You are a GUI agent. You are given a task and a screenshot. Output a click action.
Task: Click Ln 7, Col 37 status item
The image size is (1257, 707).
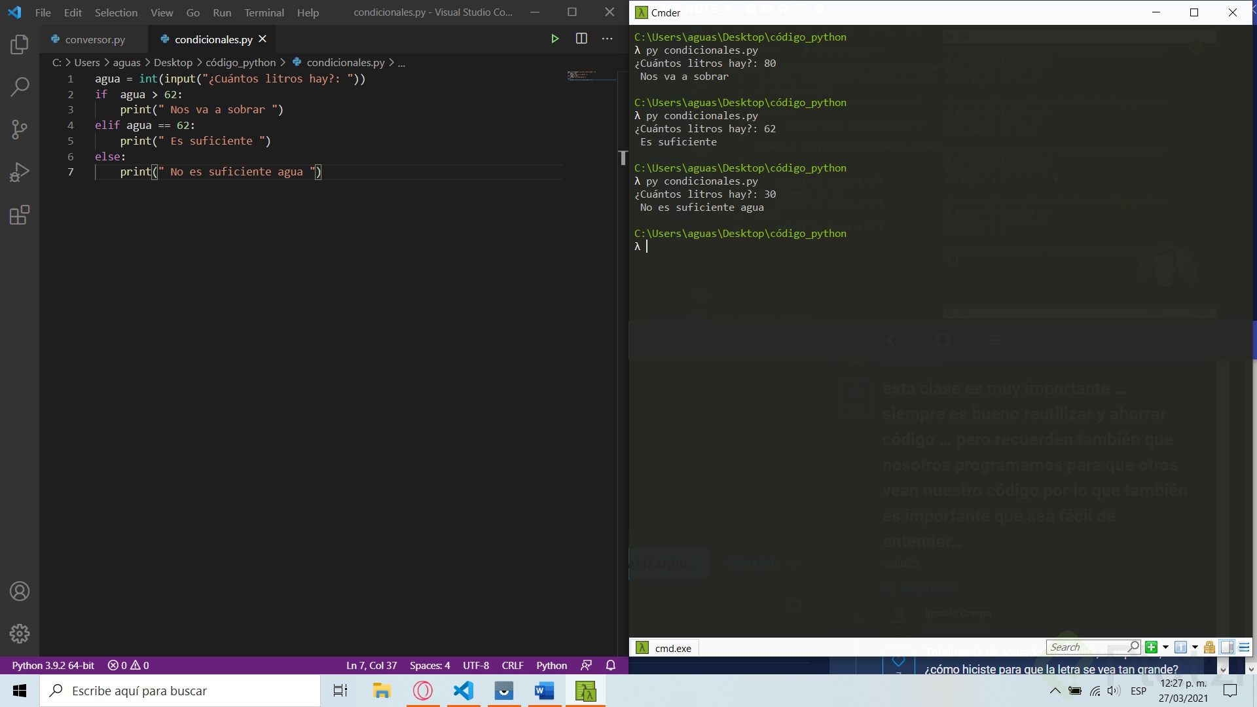(x=371, y=665)
